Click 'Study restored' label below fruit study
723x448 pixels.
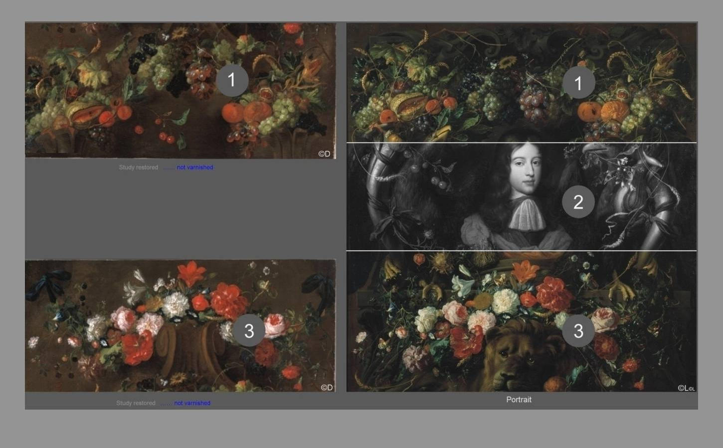(x=138, y=167)
